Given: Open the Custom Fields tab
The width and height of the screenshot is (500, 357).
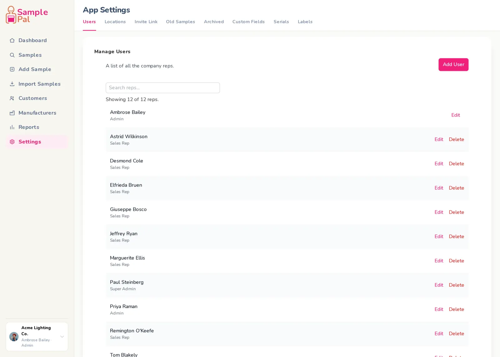Looking at the screenshot, I should 248,22.
